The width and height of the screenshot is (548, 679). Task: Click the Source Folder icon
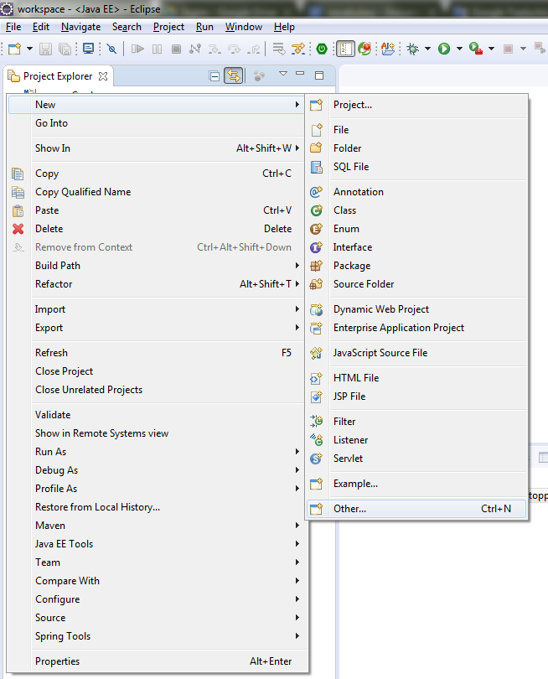point(317,284)
